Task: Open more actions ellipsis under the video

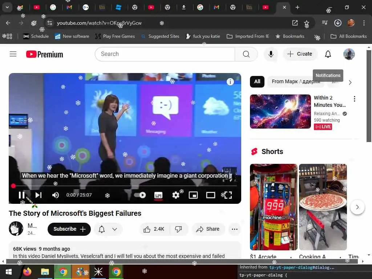Action: (234, 229)
